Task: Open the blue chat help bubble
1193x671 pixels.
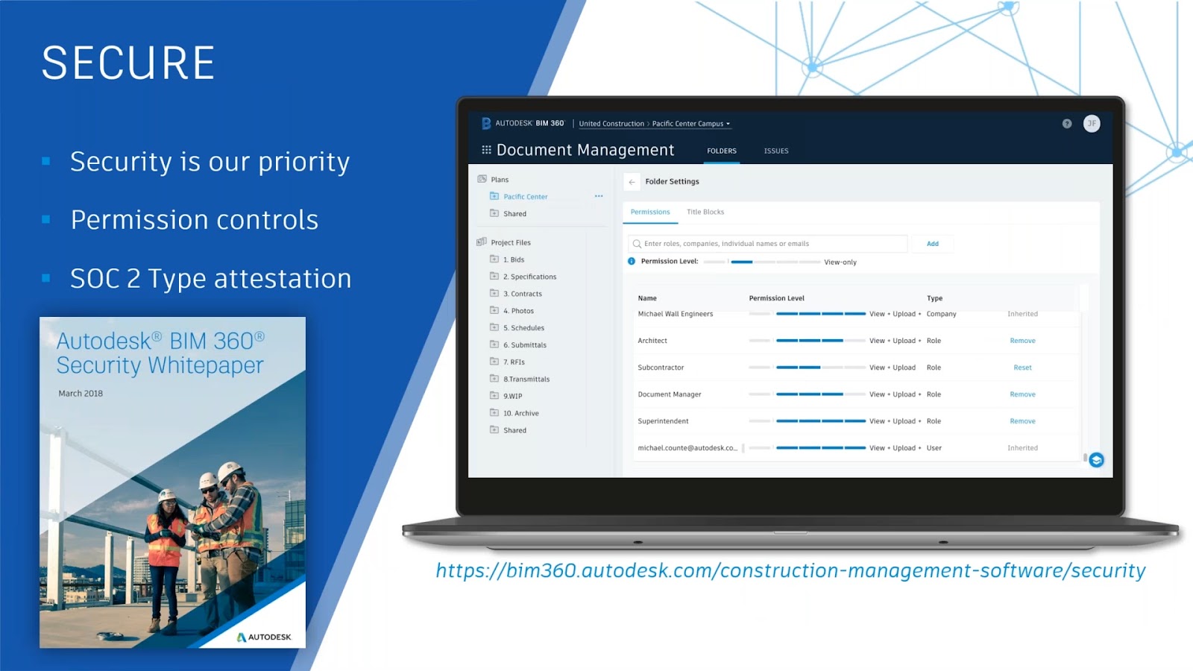Action: pos(1096,460)
